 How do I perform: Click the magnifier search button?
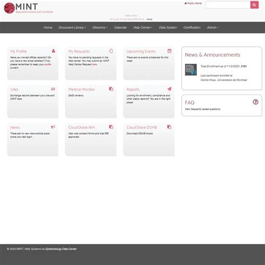coord(254,5)
